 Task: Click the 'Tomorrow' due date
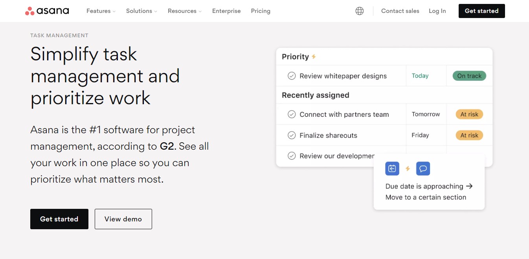point(426,114)
